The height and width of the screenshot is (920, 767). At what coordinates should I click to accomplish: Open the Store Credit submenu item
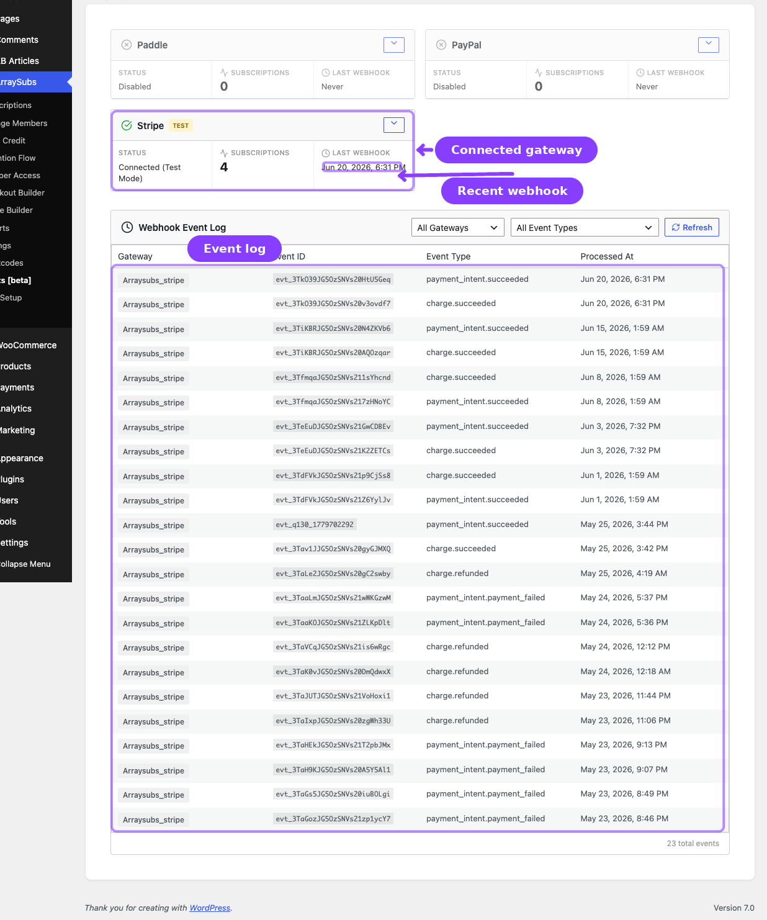(13, 140)
